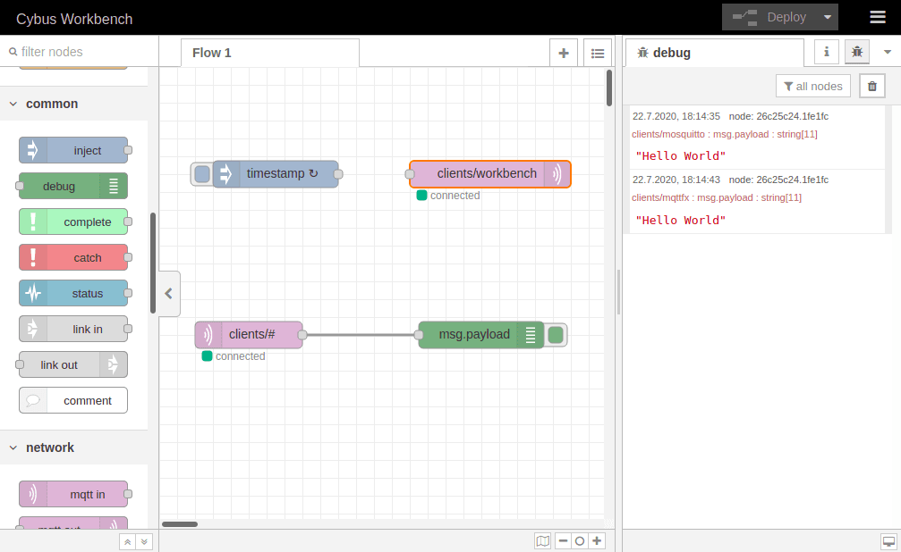901x552 pixels.
Task: Collapse the common palette category
Action: [x=13, y=104]
